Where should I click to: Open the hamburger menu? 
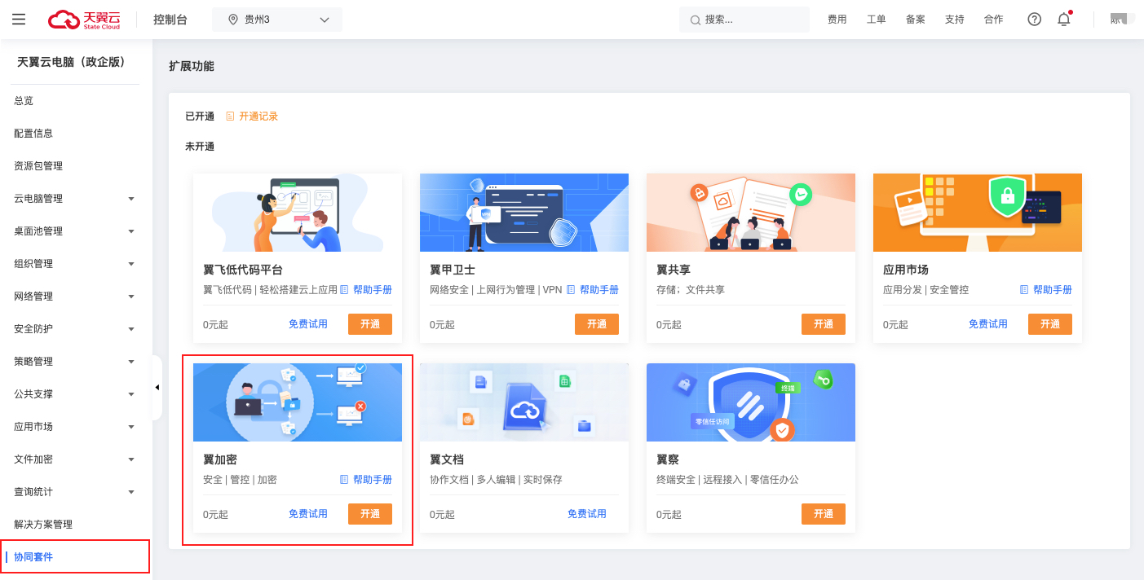[x=19, y=19]
